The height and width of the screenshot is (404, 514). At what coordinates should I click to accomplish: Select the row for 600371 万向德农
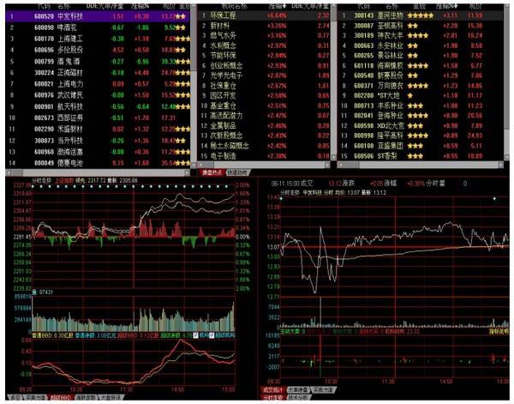(421, 86)
